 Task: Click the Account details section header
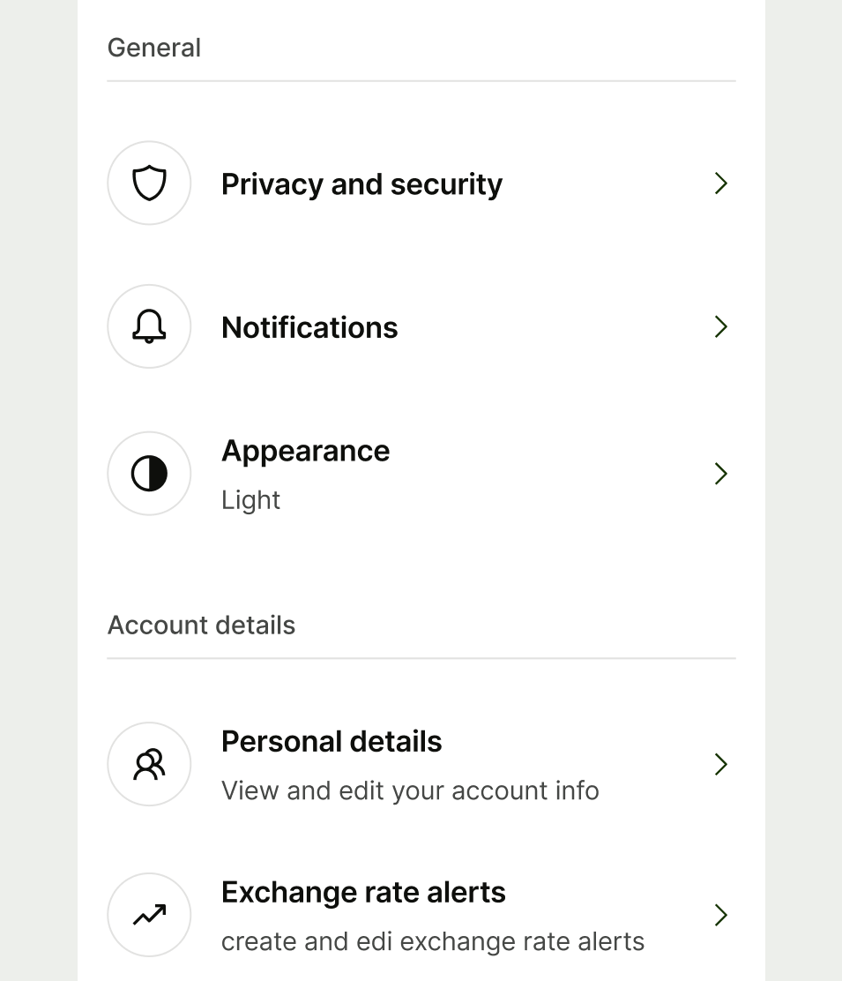click(201, 625)
